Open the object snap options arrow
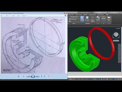This screenshot has width=122, height=92. [x=93, y=79]
